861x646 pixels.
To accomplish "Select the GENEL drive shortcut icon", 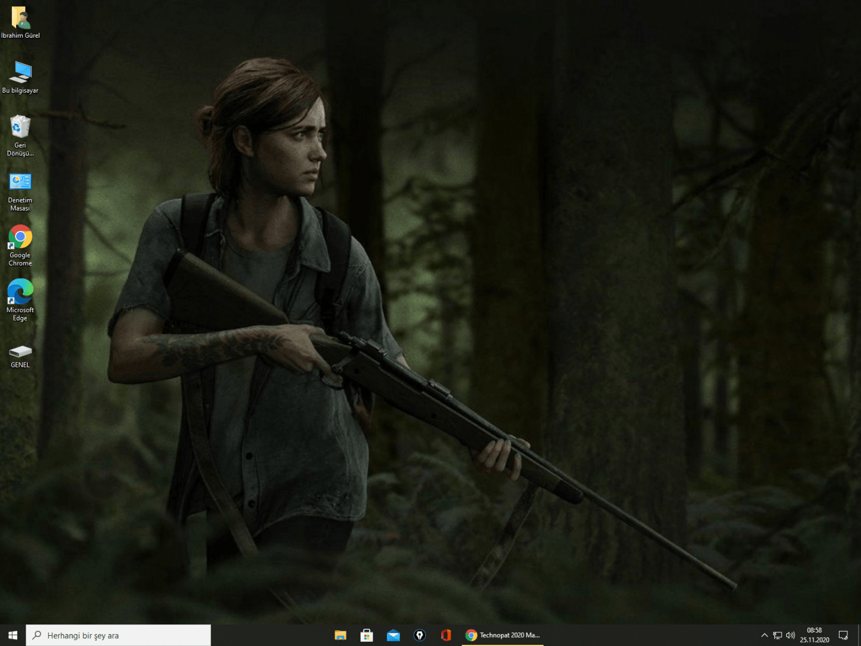I will pos(20,355).
